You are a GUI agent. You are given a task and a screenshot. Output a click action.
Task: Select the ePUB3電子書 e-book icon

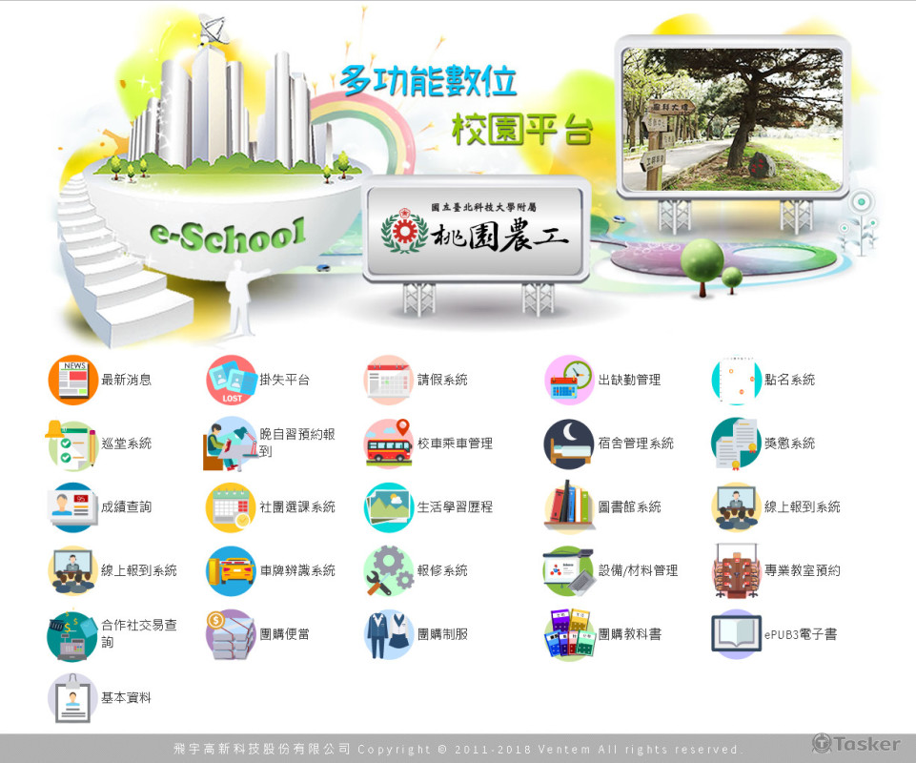click(735, 633)
